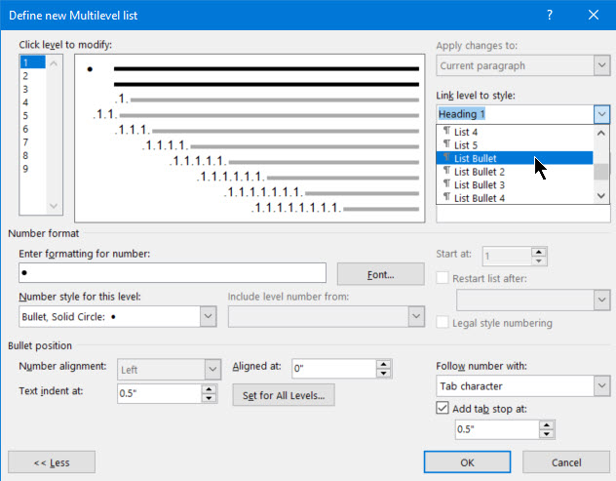Open Include level number from dropdown
The image size is (616, 481).
pos(416,316)
